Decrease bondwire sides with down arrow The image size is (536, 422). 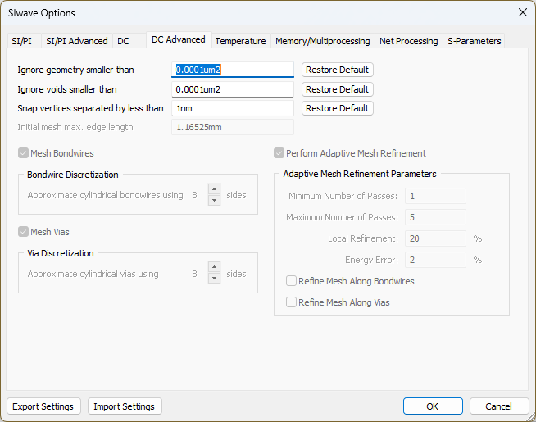[215, 200]
